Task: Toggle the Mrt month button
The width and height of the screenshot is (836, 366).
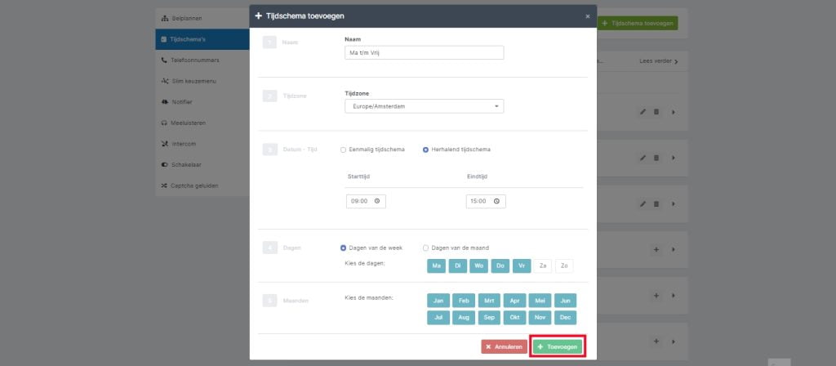Action: point(489,301)
